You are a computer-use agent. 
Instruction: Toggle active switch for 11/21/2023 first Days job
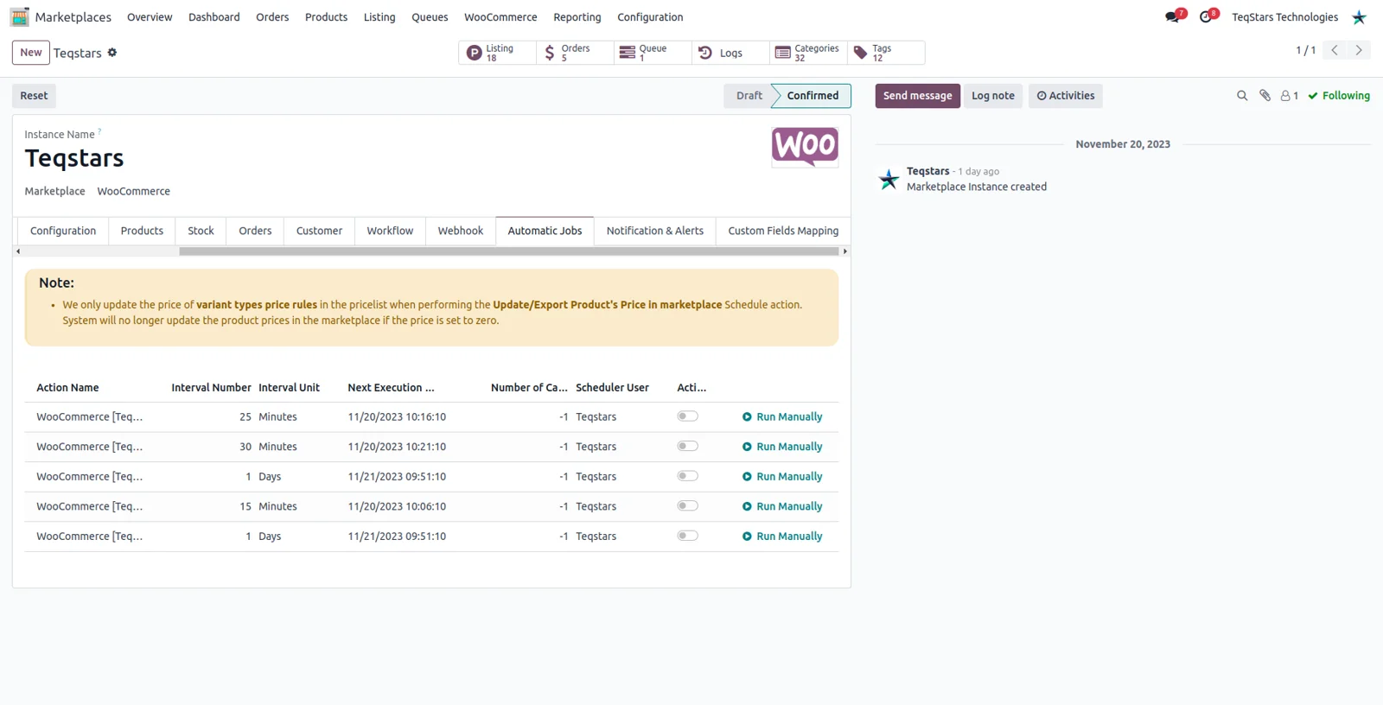tap(687, 476)
